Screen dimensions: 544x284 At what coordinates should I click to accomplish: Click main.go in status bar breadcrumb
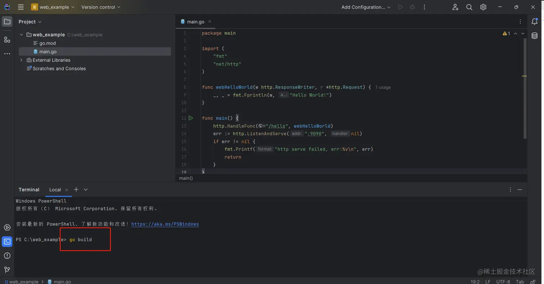[59, 281]
